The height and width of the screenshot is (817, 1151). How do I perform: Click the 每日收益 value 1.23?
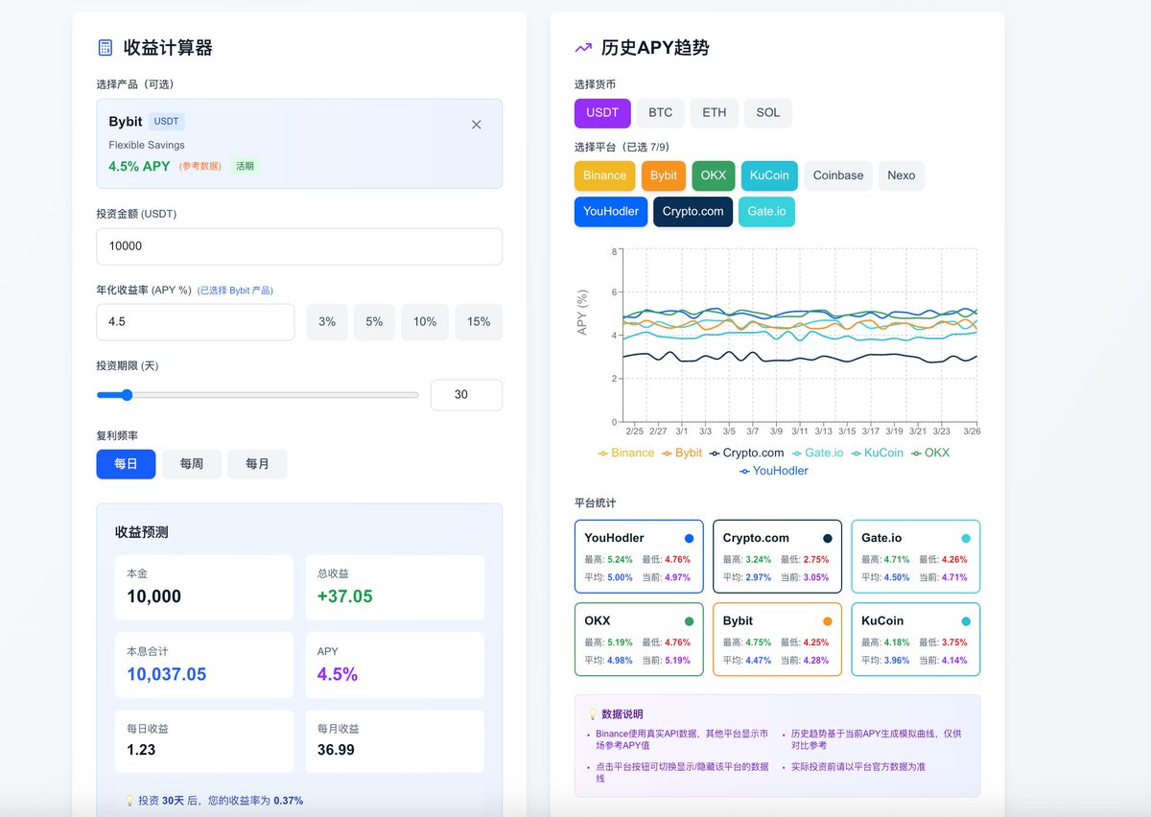[x=141, y=750]
